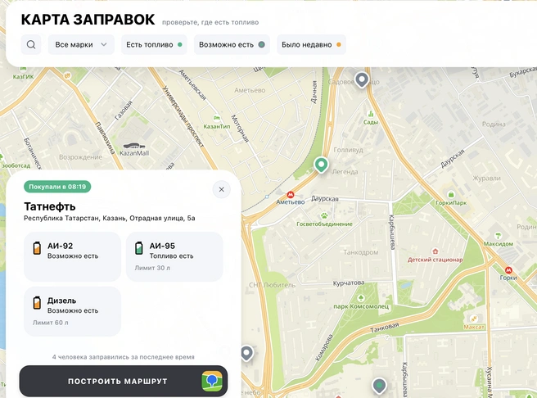Click the Танкодром district label
The height and width of the screenshot is (398, 537).
pos(361,252)
